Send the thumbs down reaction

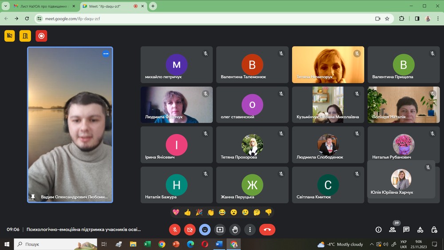coord(268,212)
